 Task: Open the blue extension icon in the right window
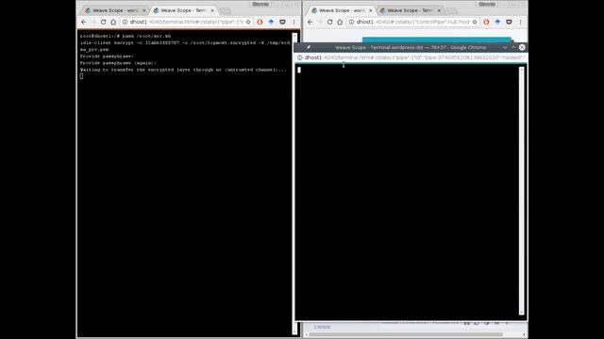[x=497, y=23]
